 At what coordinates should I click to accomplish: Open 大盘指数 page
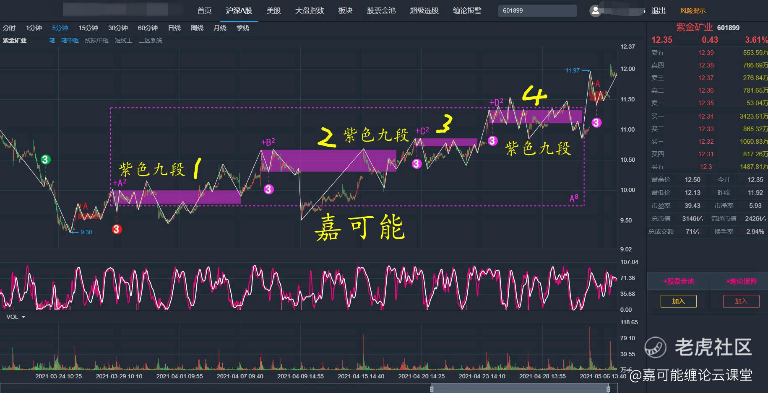click(x=310, y=10)
